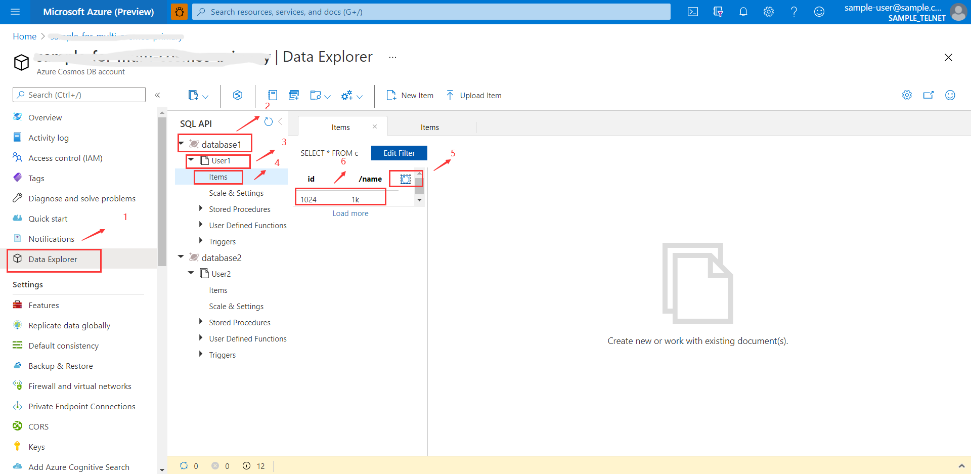Open the account avatar menu
Image resolution: width=971 pixels, height=474 pixels.
tap(958, 12)
